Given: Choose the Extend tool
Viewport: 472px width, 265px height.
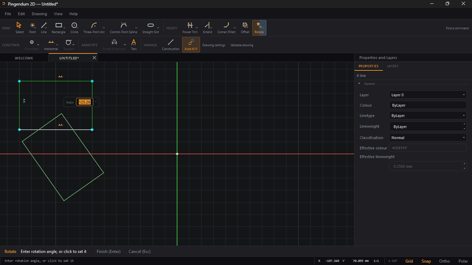Looking at the screenshot, I should click(207, 28).
